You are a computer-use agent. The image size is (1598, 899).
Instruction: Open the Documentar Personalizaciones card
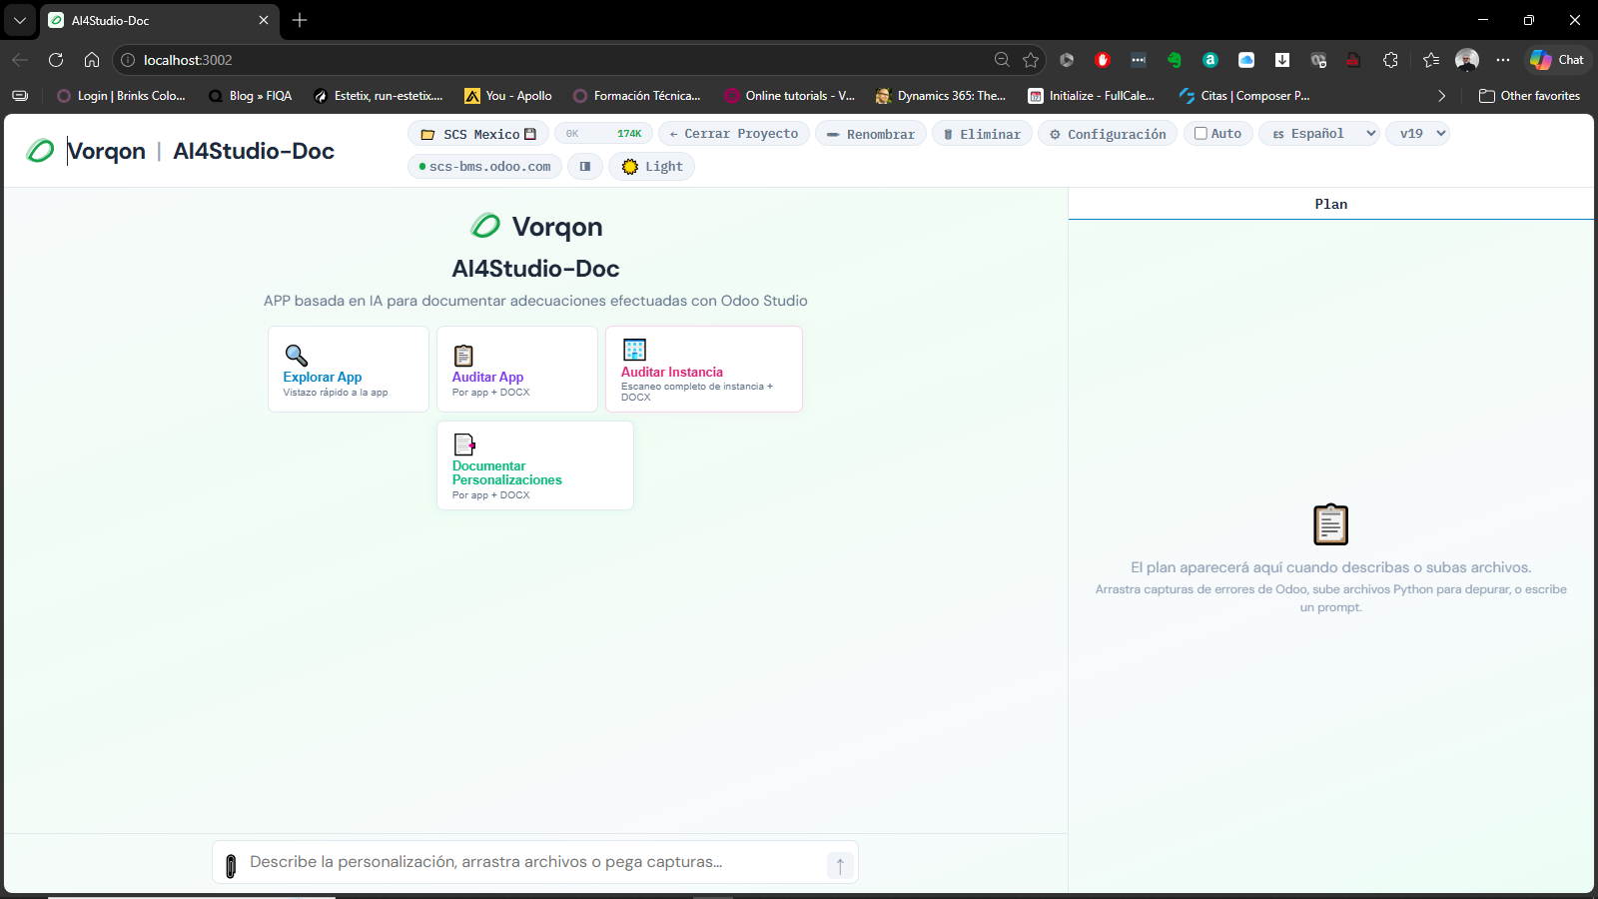[x=535, y=465]
